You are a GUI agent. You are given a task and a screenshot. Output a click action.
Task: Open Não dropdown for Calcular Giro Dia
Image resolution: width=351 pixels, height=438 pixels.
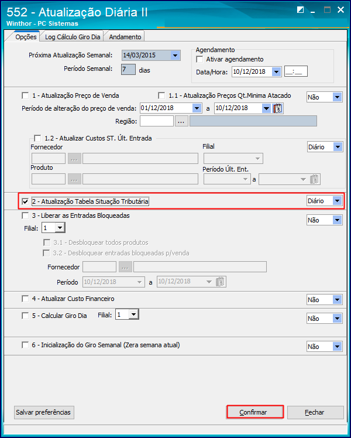pos(337,319)
